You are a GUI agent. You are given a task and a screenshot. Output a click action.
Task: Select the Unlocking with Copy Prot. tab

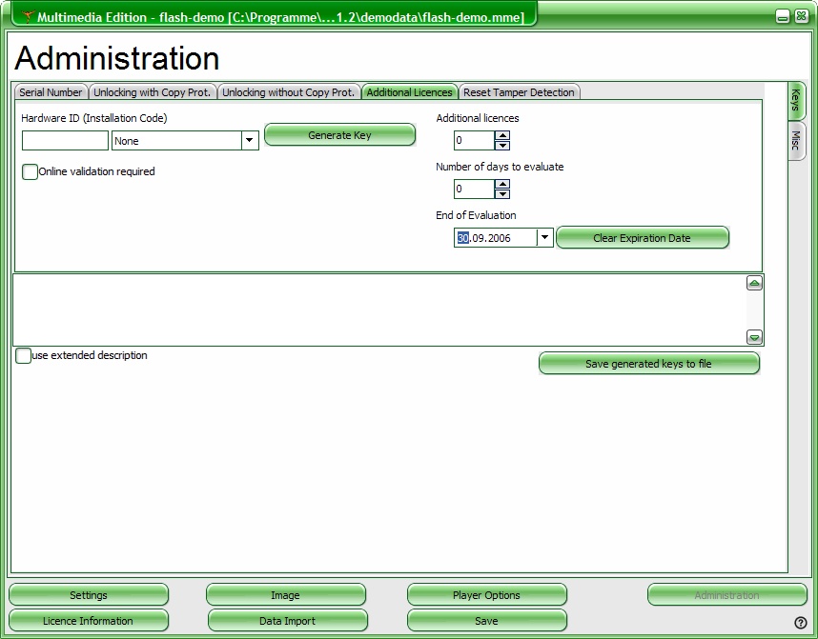(x=153, y=92)
